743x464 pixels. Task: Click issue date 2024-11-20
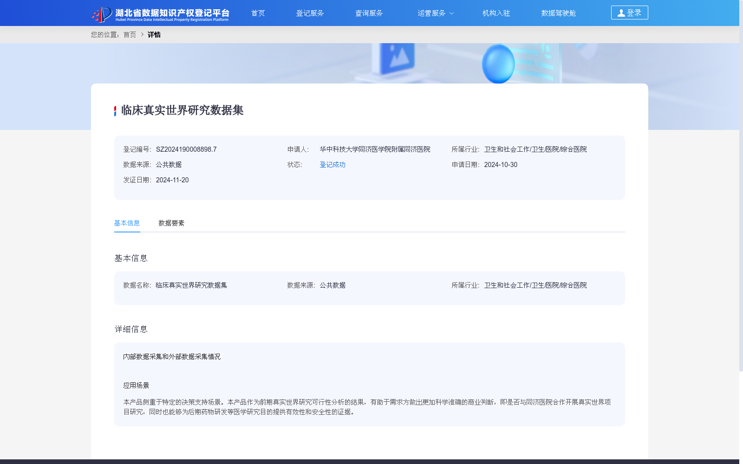(172, 180)
